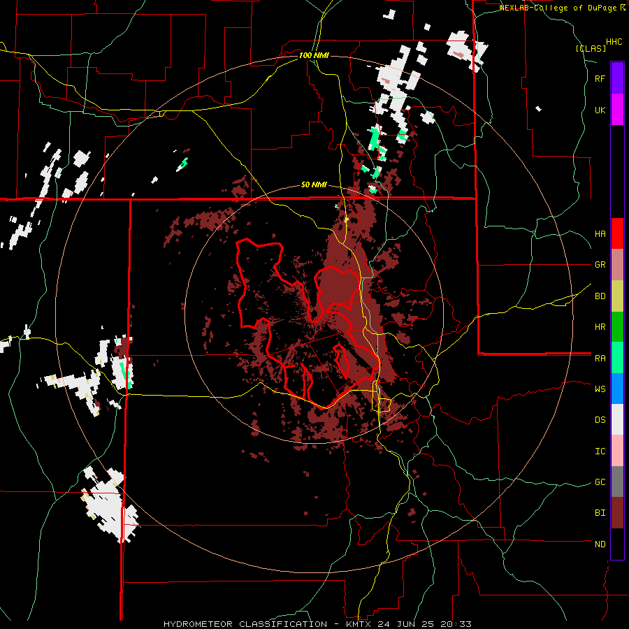Click the WS blue legend swatch
This screenshot has height=629, width=629.
point(617,389)
